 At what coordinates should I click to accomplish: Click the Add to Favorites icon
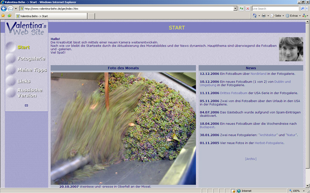[9, 16]
